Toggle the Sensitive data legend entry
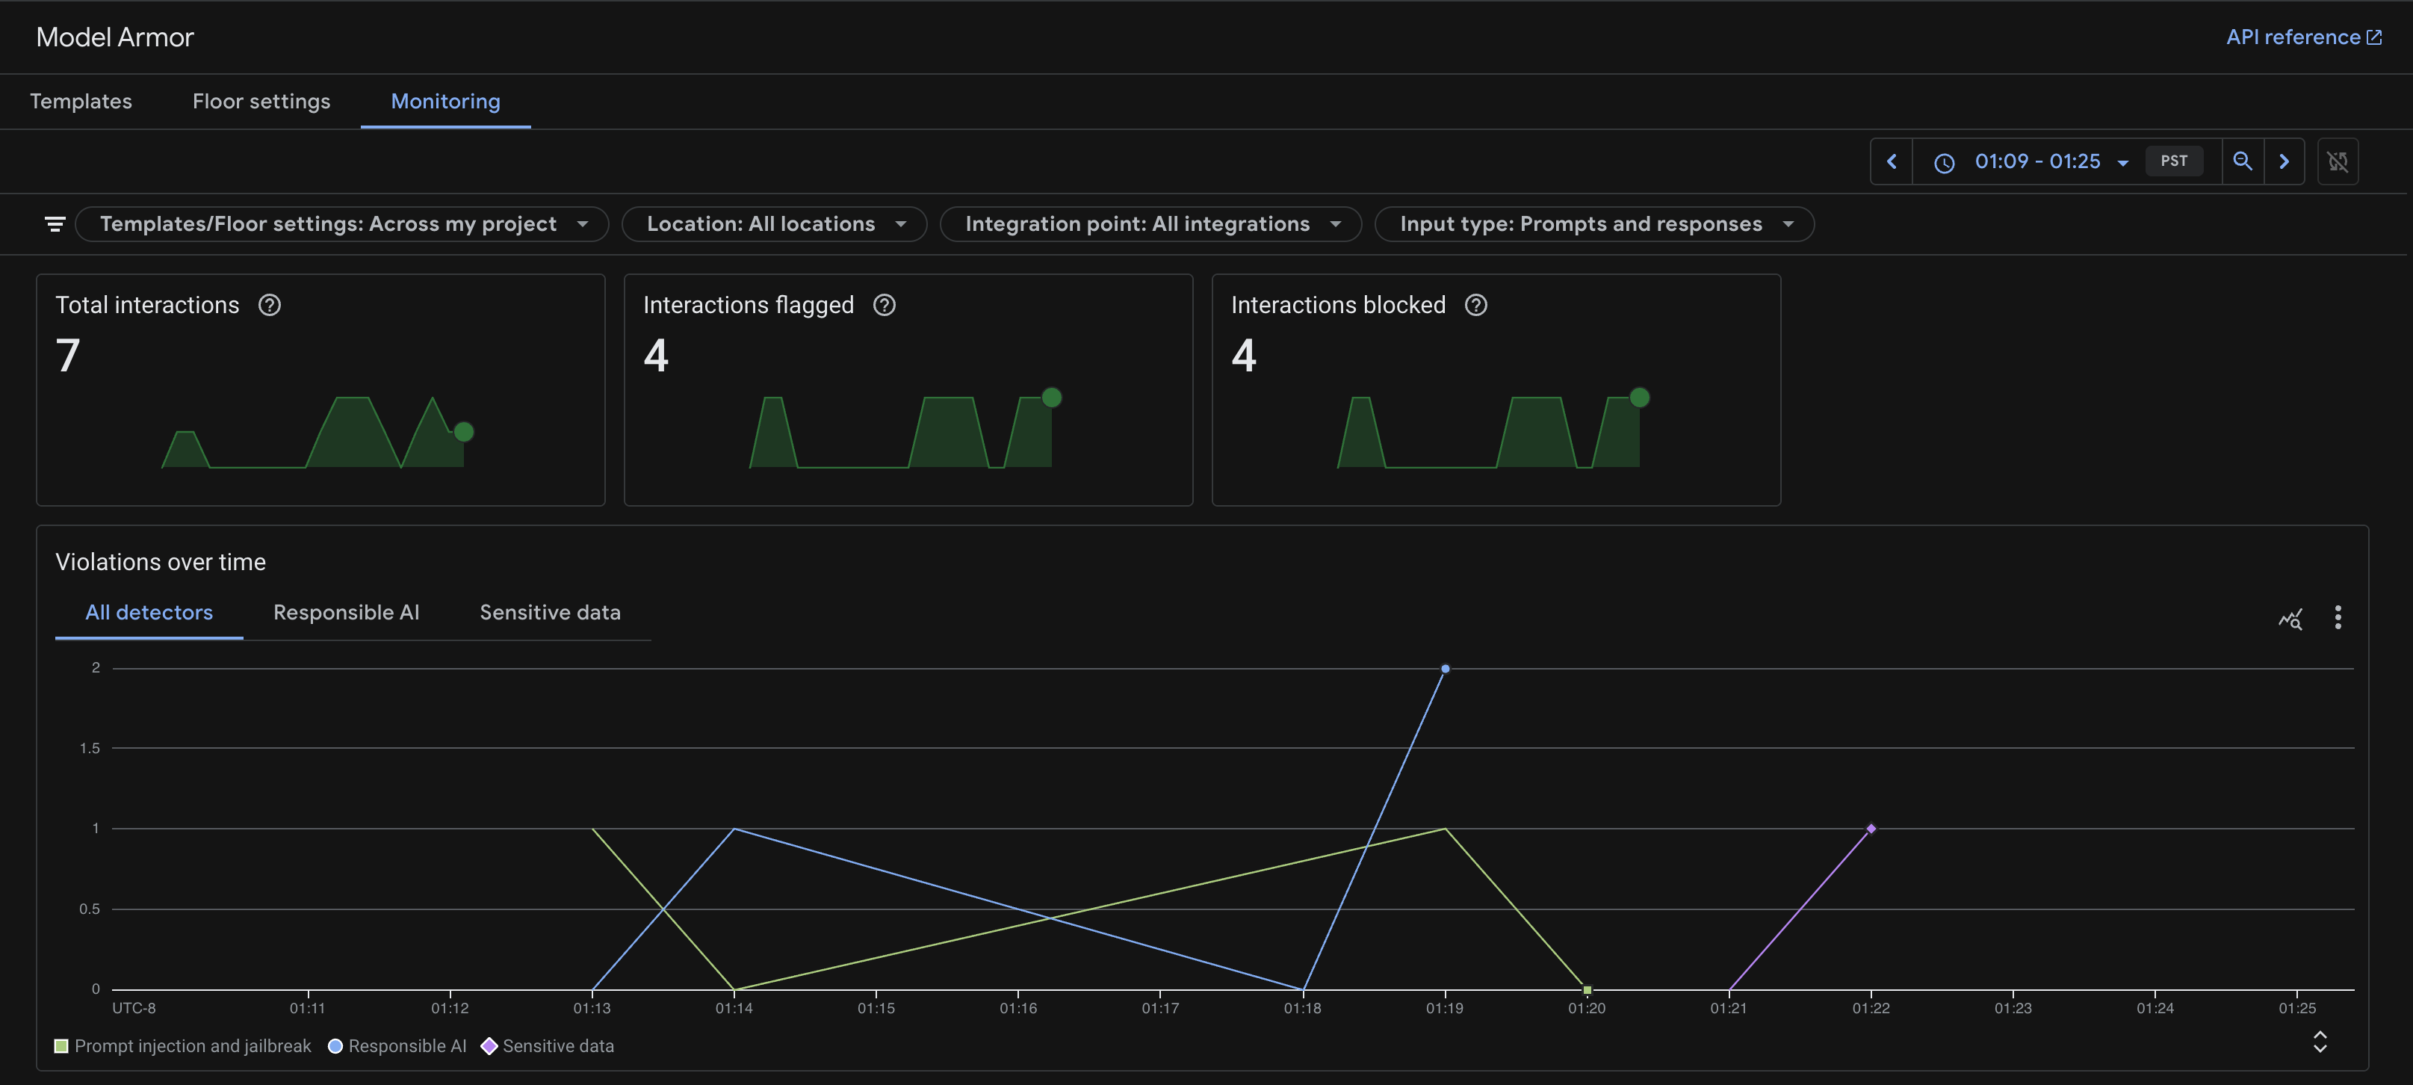 tap(548, 1045)
